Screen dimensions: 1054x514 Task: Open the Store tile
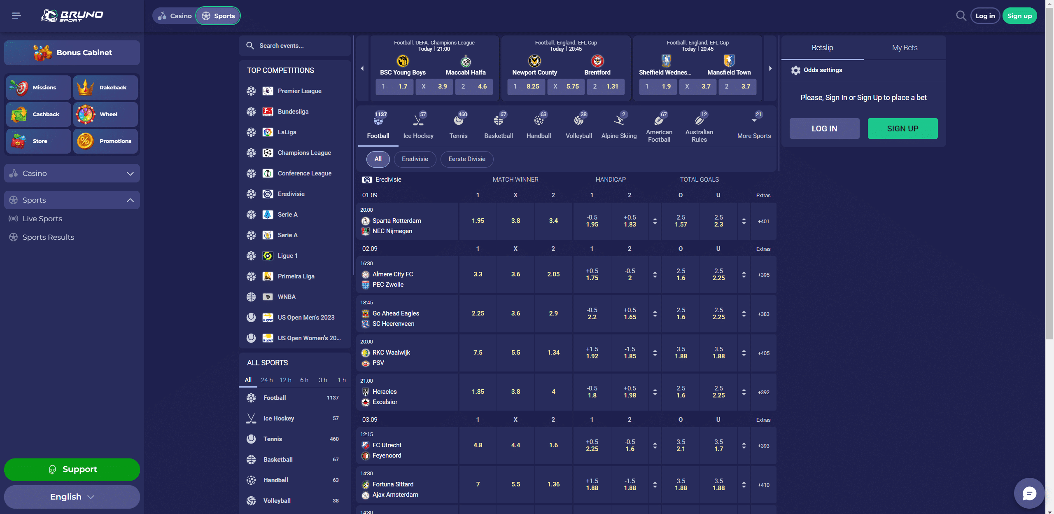(x=39, y=141)
